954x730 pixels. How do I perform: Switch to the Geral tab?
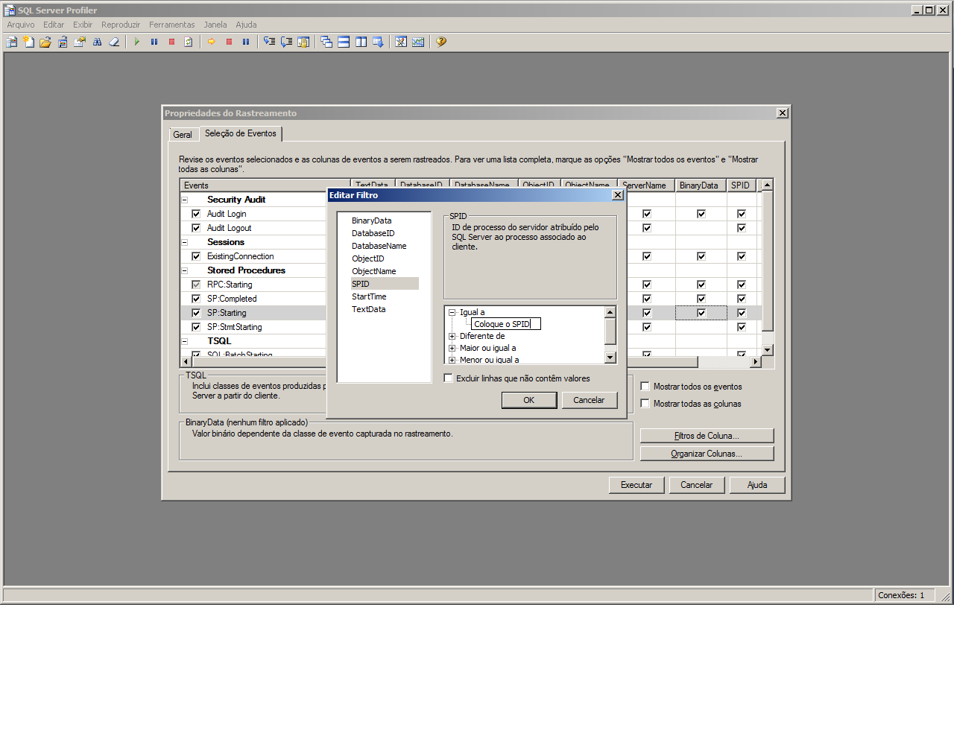(x=183, y=135)
